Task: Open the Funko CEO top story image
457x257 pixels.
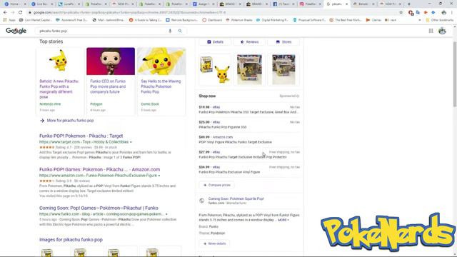Action: [111, 61]
